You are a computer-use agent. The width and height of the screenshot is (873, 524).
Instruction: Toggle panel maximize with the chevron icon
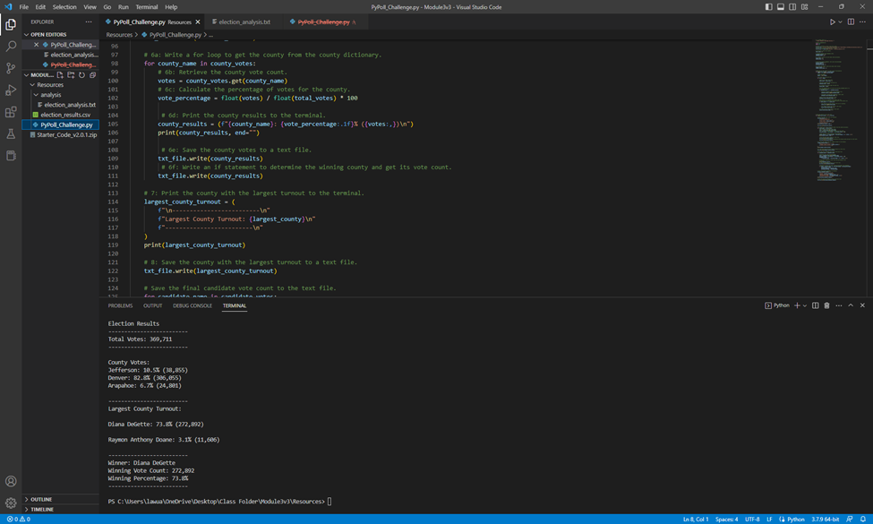(851, 305)
